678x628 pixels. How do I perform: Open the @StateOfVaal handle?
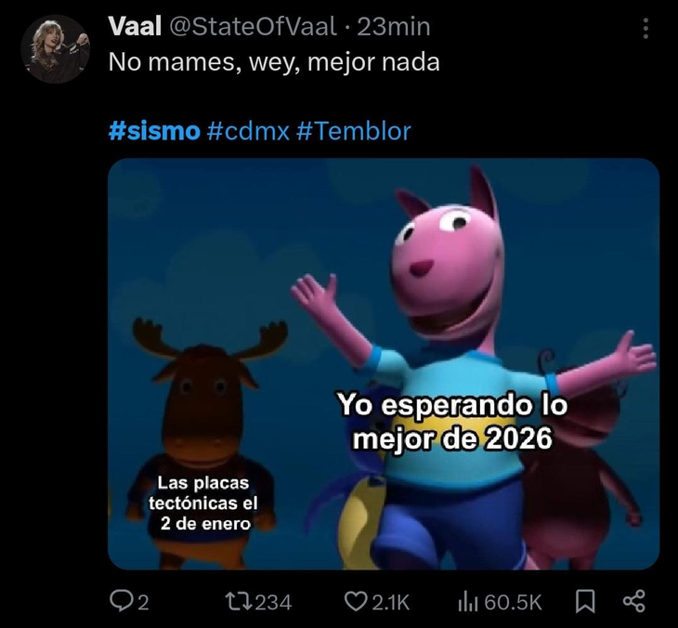(254, 27)
